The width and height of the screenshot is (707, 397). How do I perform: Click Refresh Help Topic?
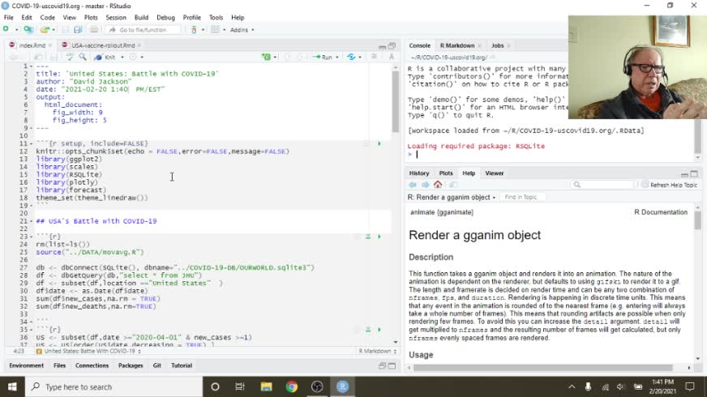pyautogui.click(x=670, y=185)
